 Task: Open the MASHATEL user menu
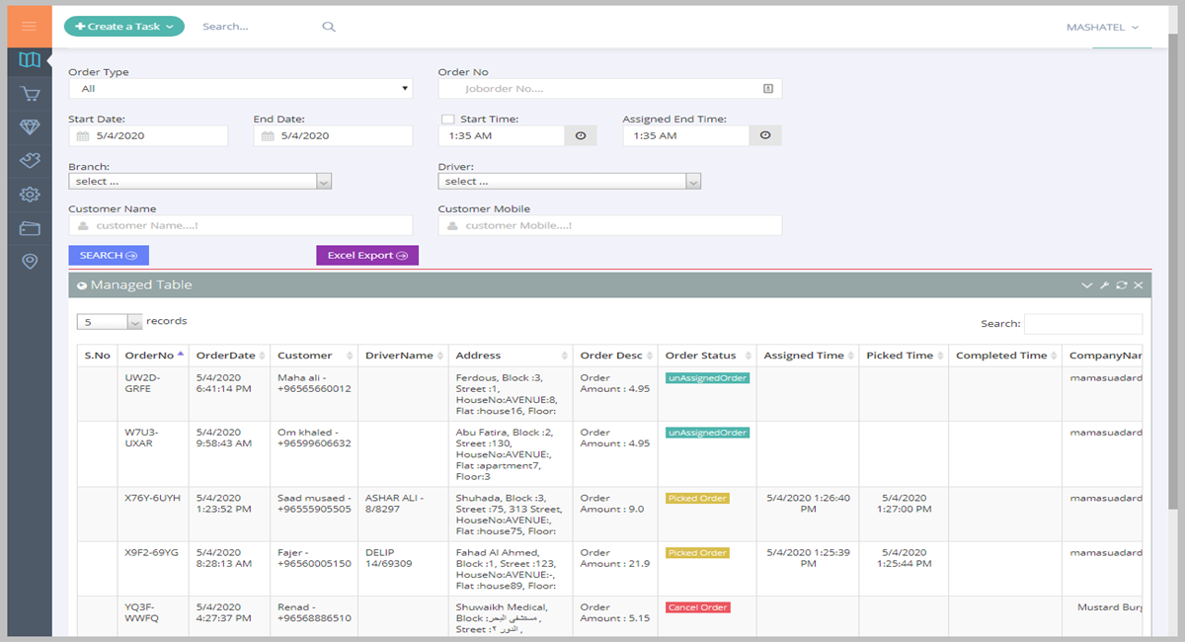coord(1102,28)
